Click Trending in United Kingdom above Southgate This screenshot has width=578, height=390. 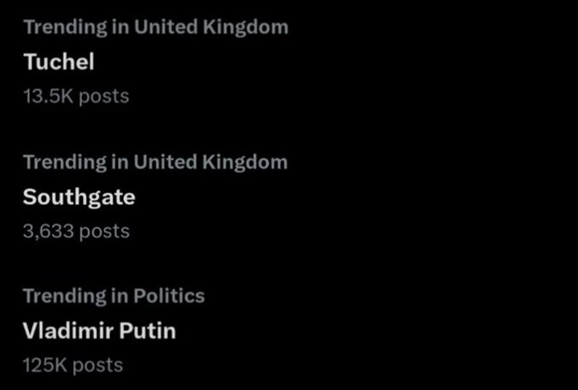tap(155, 162)
